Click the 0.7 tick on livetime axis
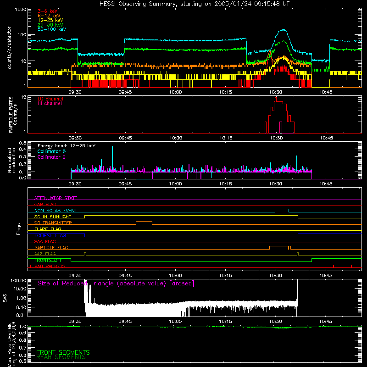The height and width of the screenshot is (367, 367). pos(22,348)
